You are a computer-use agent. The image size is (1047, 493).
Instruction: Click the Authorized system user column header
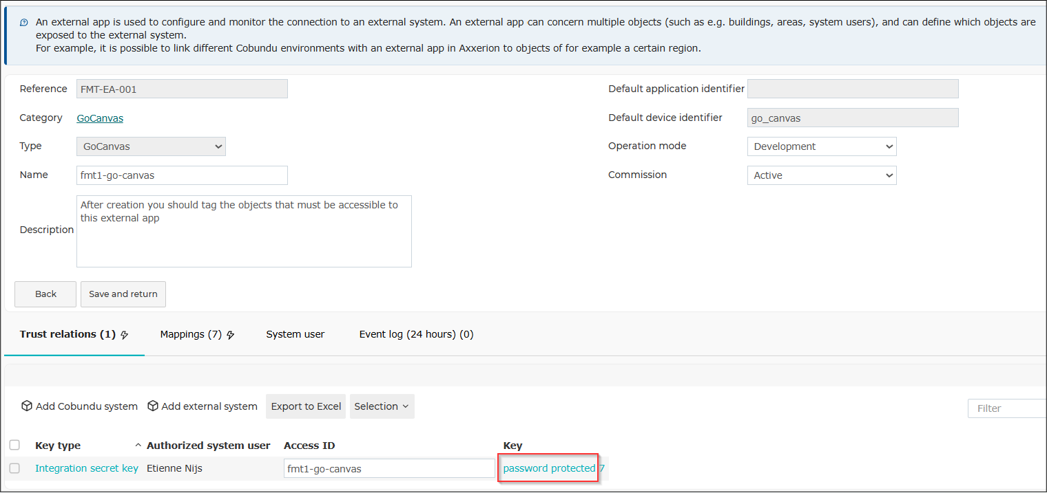(209, 446)
